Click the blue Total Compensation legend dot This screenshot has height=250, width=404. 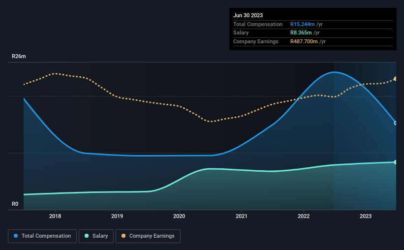16,236
